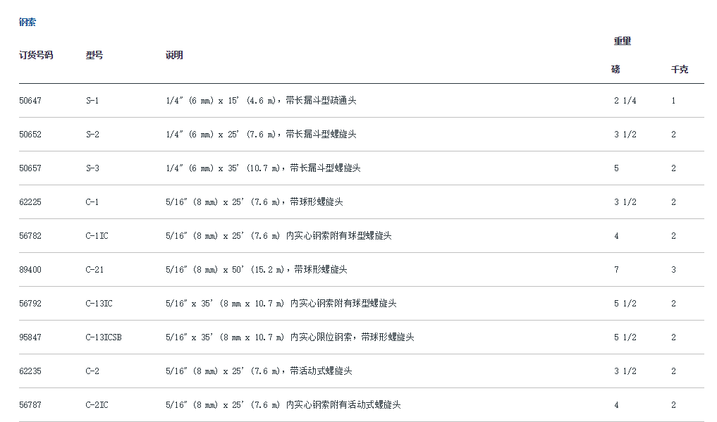Click order number 62225
The image size is (717, 422).
coord(30,202)
